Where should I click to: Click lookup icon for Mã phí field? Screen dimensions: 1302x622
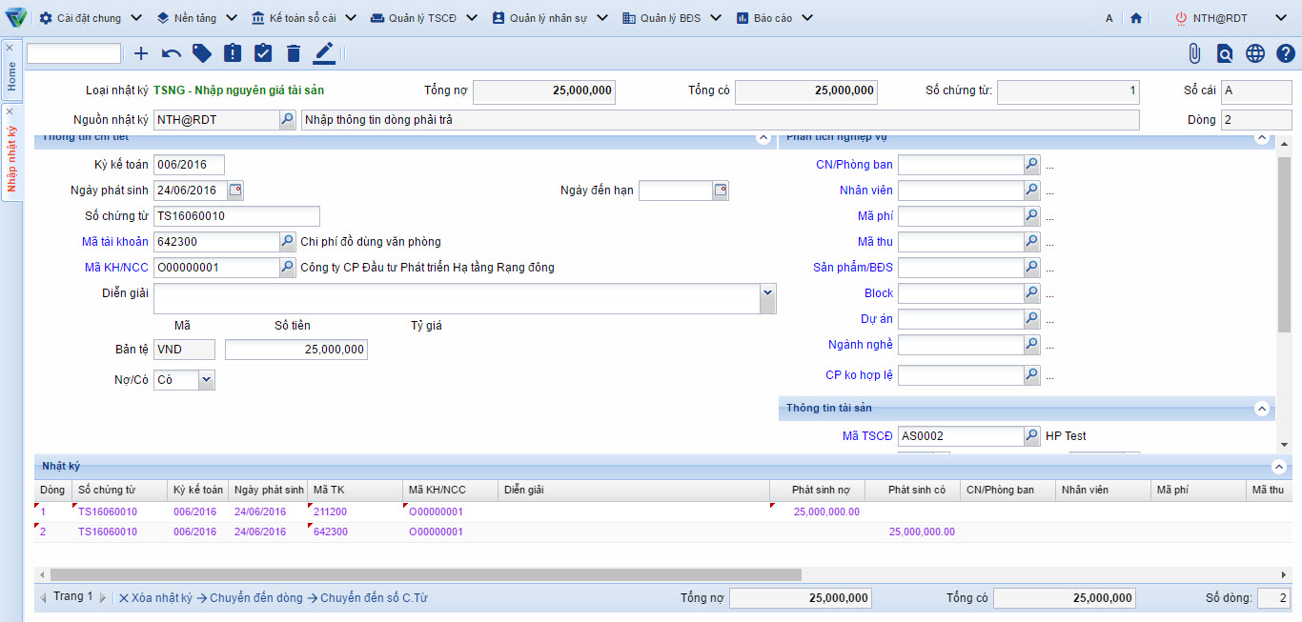click(1032, 216)
